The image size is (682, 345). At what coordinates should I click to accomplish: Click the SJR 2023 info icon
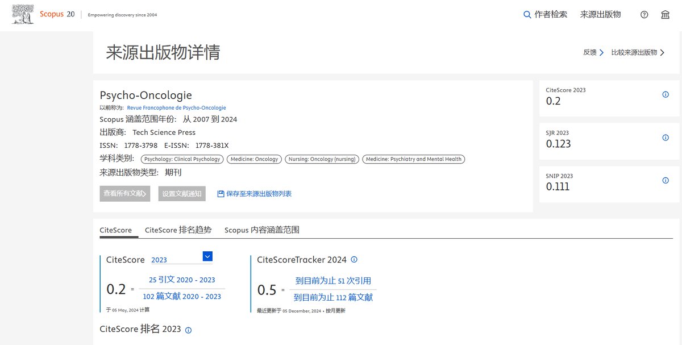point(666,138)
